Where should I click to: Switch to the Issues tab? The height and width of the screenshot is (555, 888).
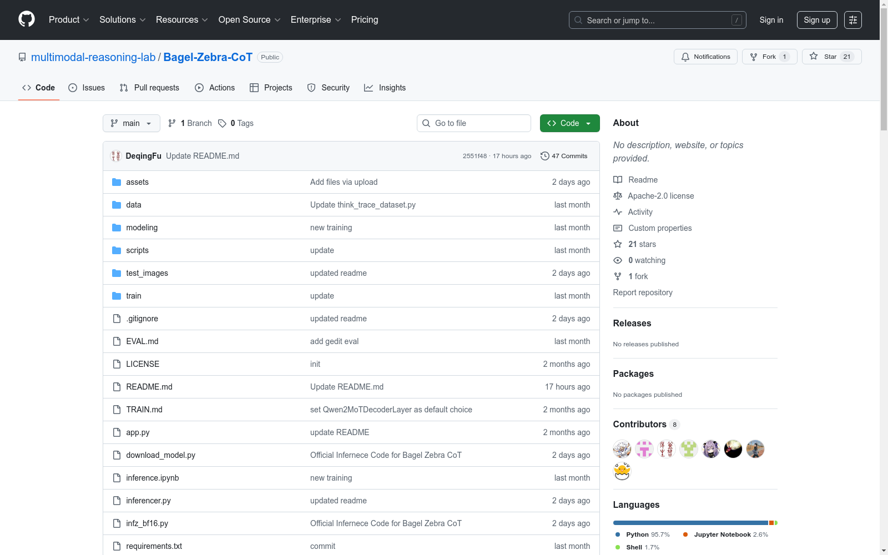87,88
